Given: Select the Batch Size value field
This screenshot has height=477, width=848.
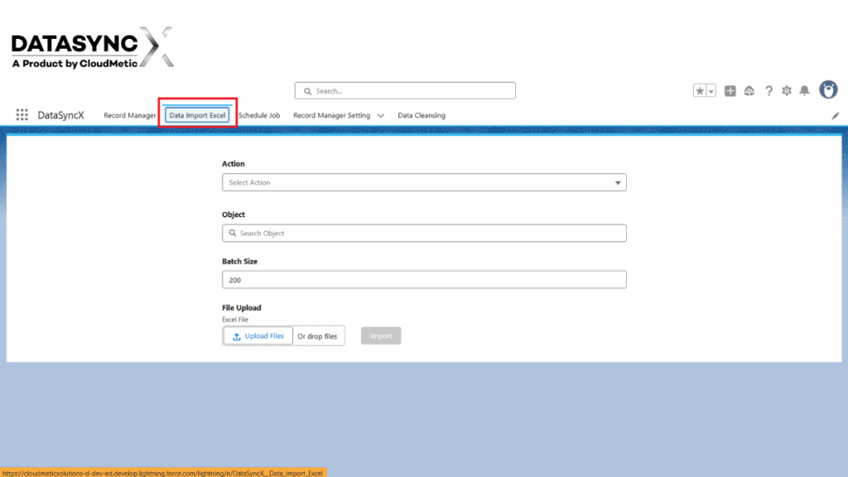Looking at the screenshot, I should coord(424,279).
